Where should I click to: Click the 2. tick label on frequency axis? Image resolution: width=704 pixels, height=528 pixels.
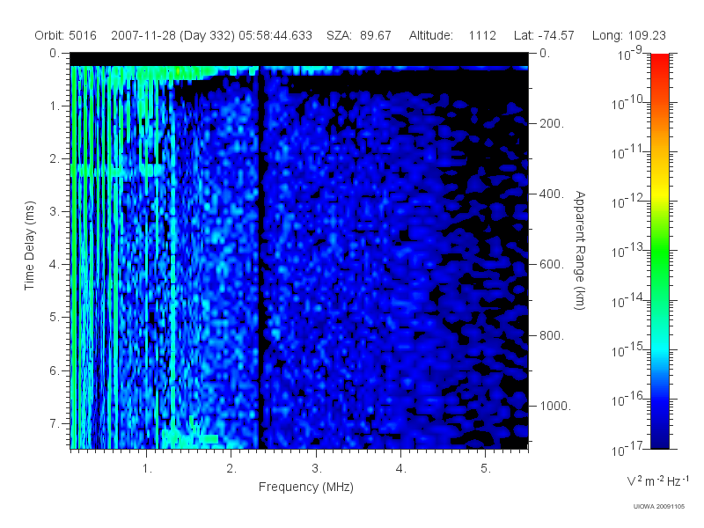tap(231, 469)
